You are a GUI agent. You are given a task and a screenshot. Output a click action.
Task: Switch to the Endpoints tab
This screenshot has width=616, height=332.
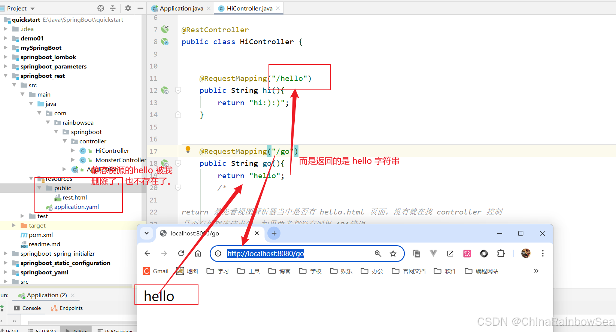click(x=67, y=308)
